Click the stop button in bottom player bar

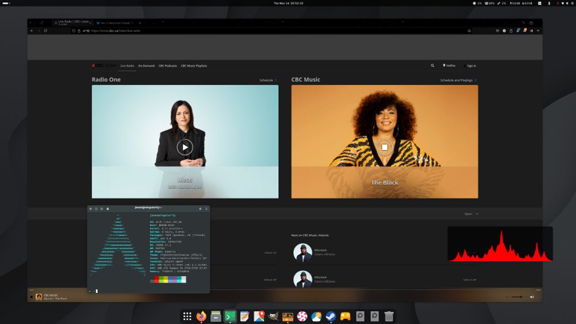tap(31, 297)
